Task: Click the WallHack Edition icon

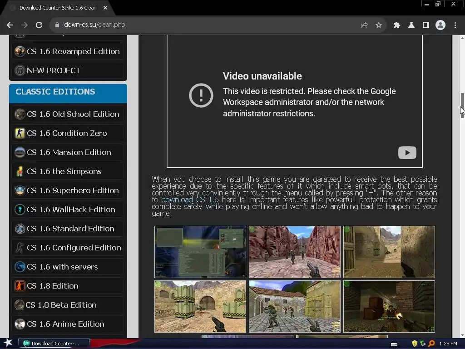Action: click(20, 209)
